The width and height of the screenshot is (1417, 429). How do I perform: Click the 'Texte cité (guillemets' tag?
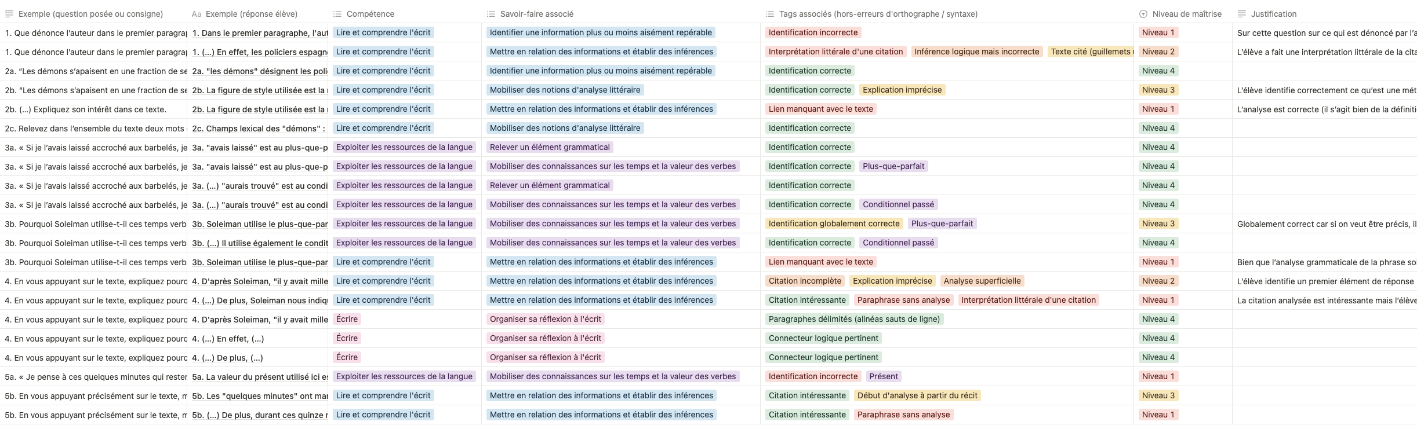pyautogui.click(x=1090, y=52)
